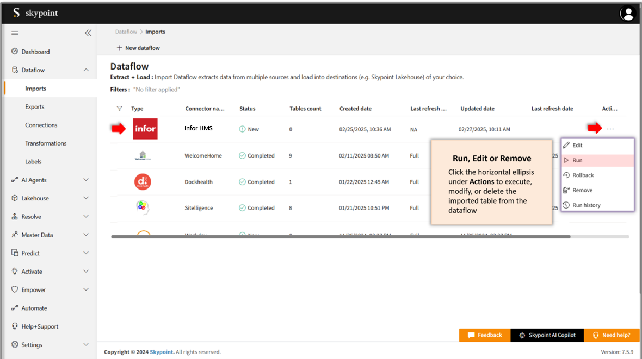Open Skypoint AI Copilot

(x=547, y=335)
